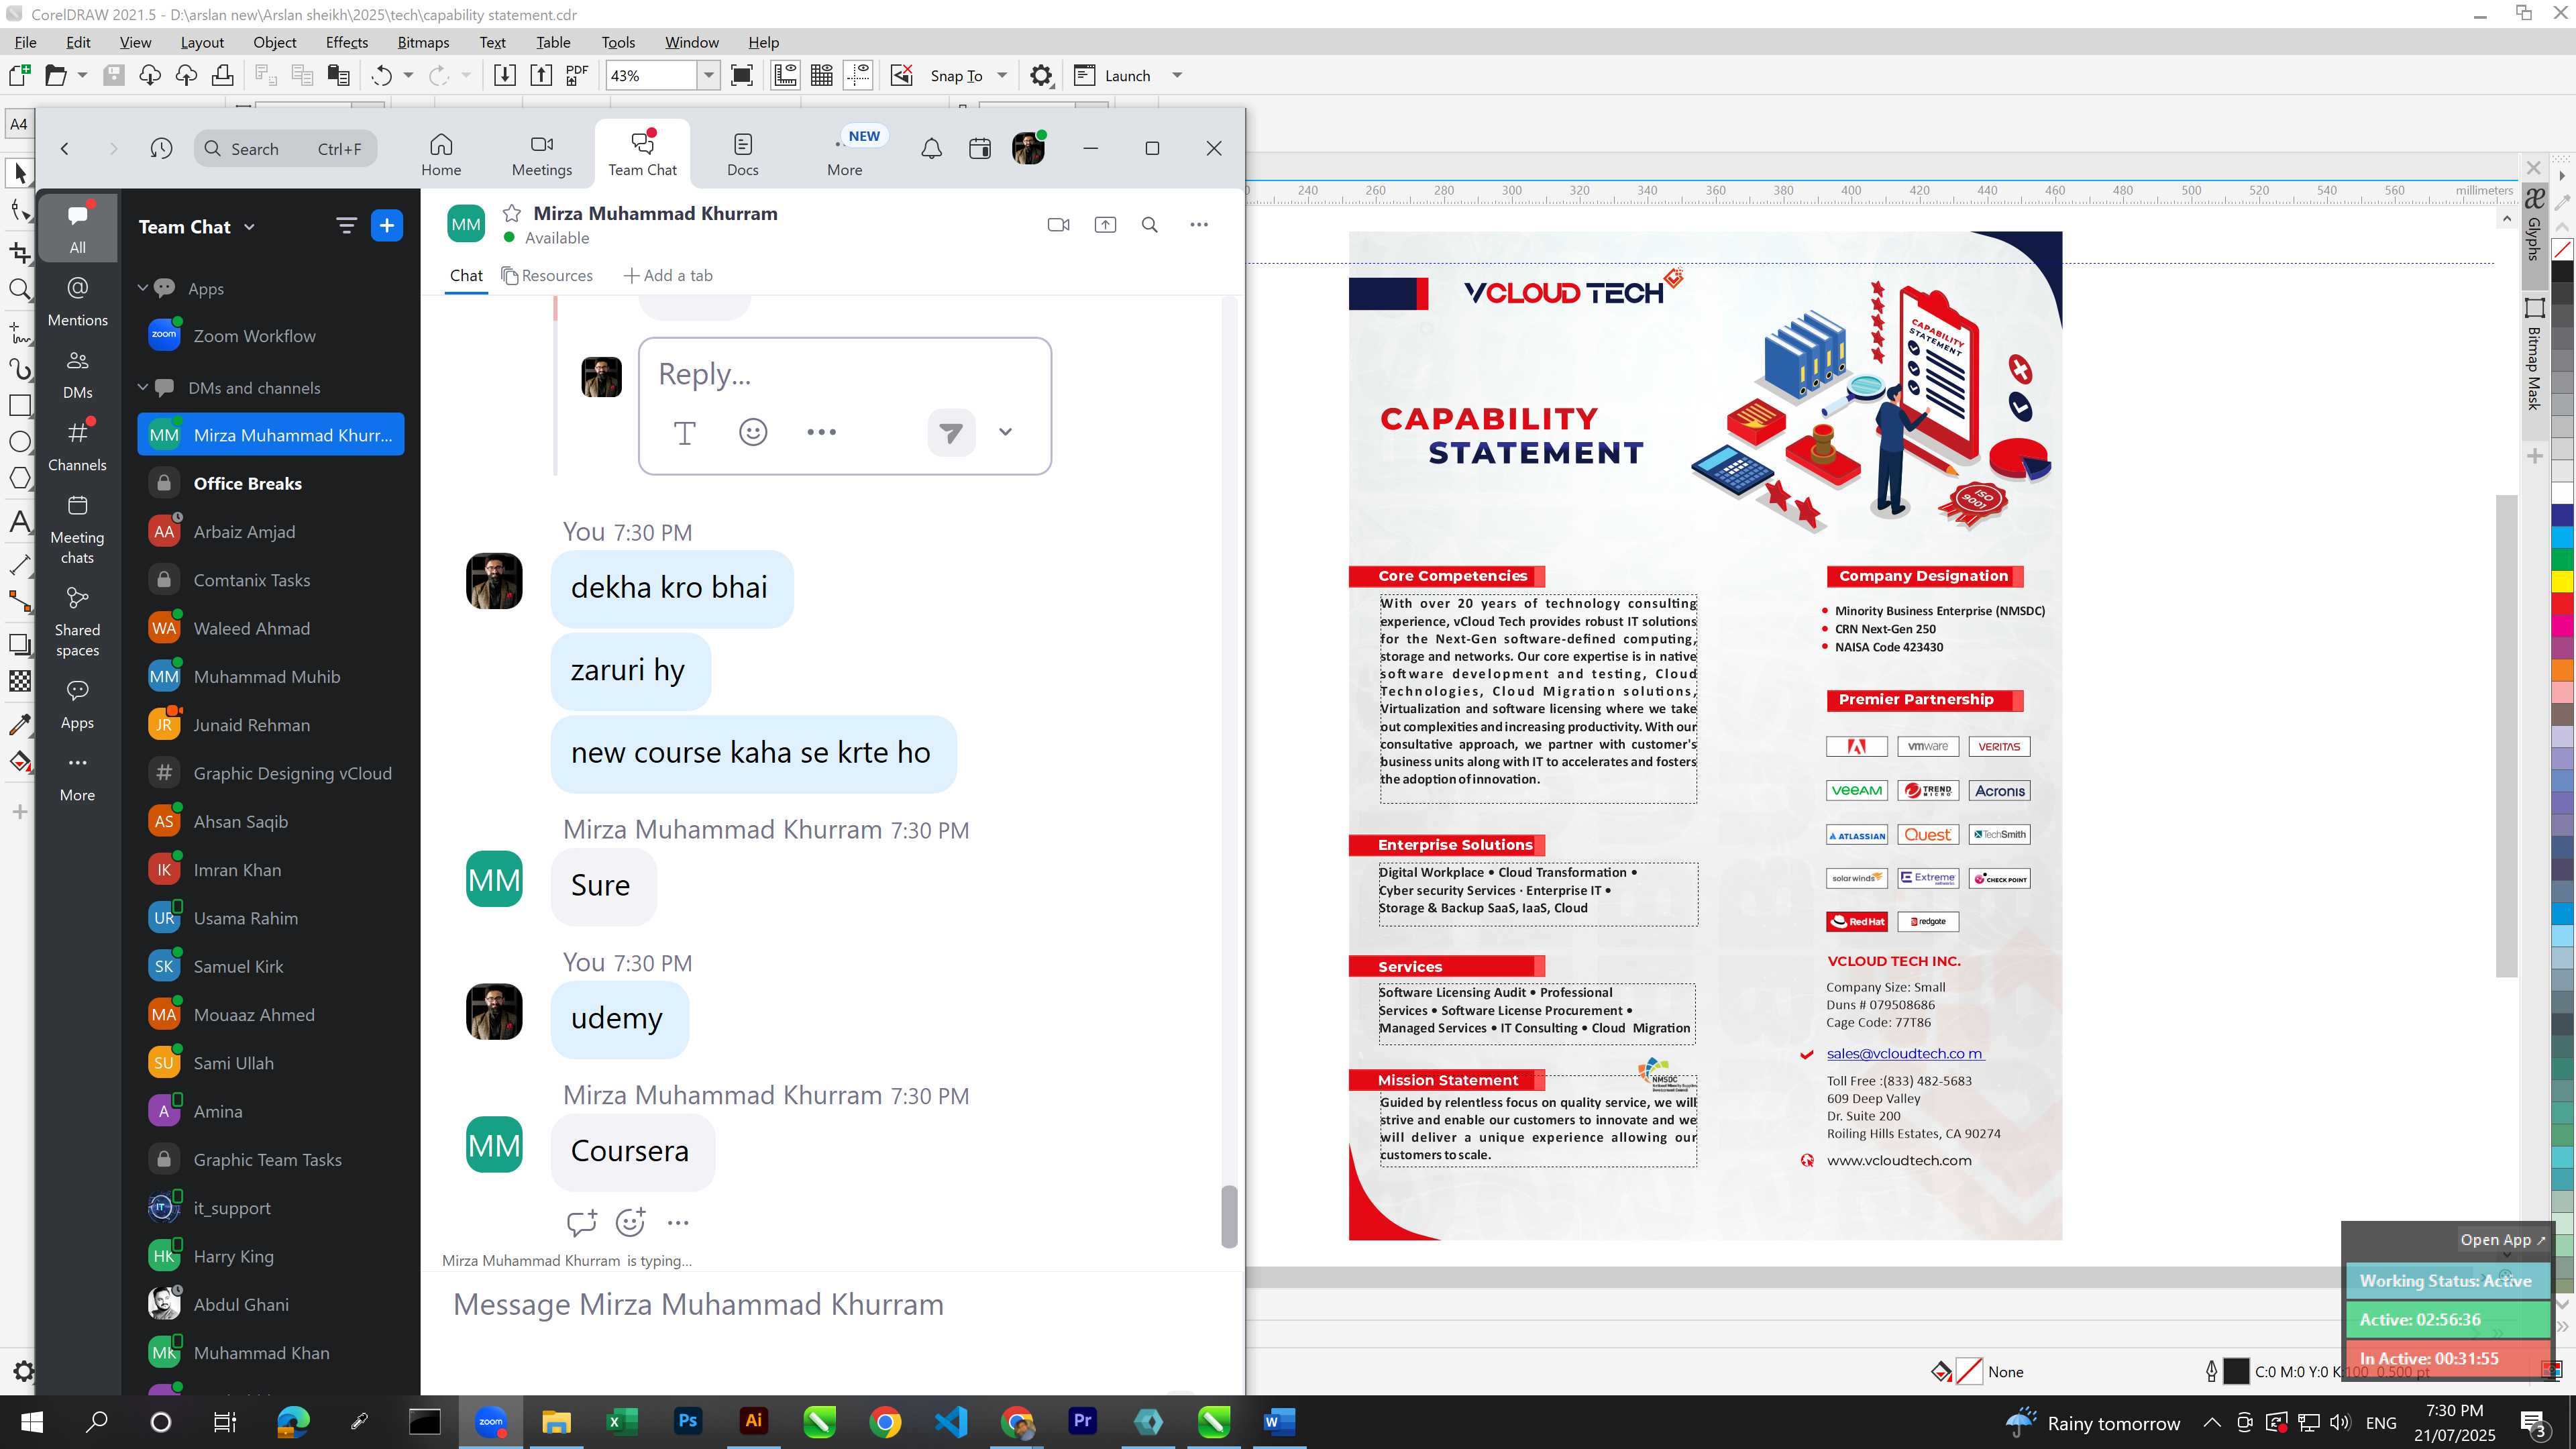Click Add a tab in chat

click(x=668, y=276)
